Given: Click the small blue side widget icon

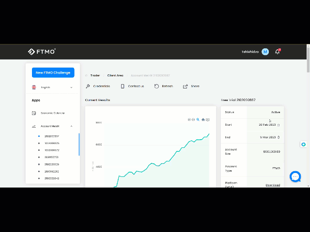Looking at the screenshot, I should [x=303, y=145].
